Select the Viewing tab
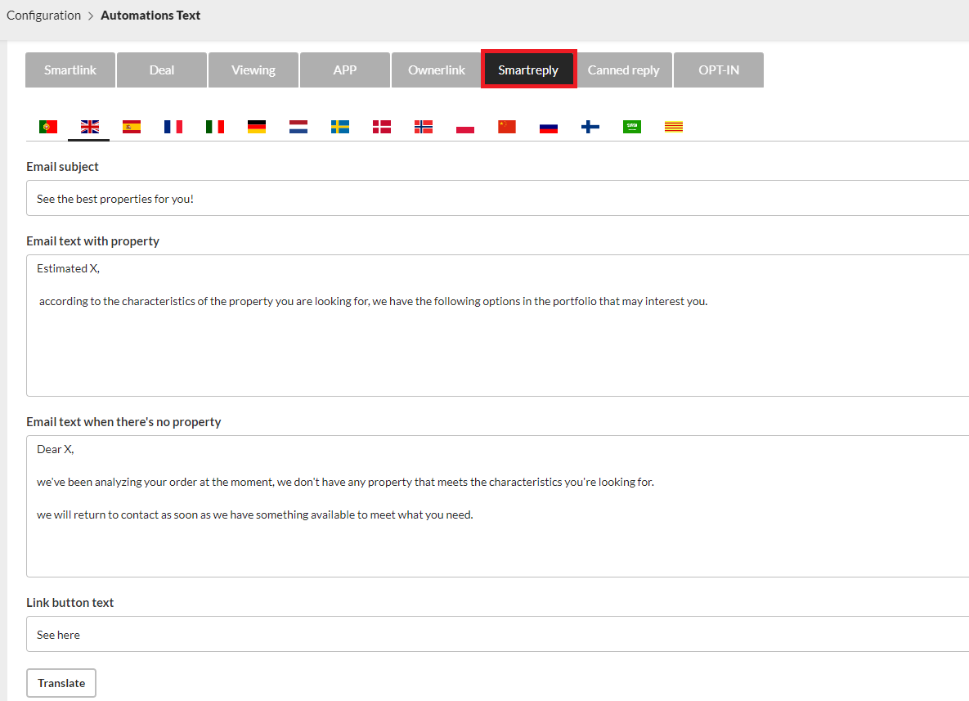 click(x=253, y=70)
